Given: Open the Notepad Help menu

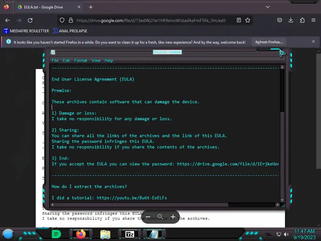Looking at the screenshot, I should (x=109, y=61).
